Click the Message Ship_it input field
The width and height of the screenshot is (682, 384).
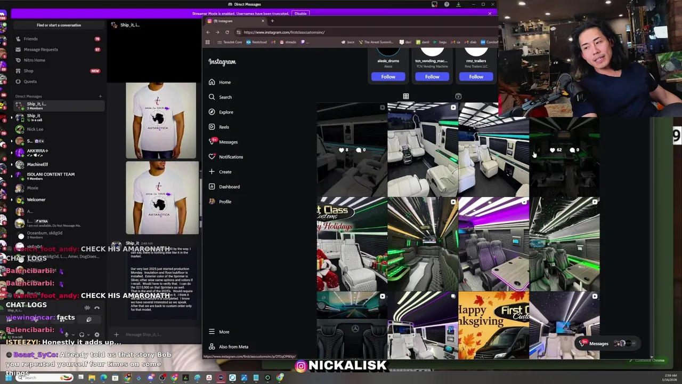point(143,334)
